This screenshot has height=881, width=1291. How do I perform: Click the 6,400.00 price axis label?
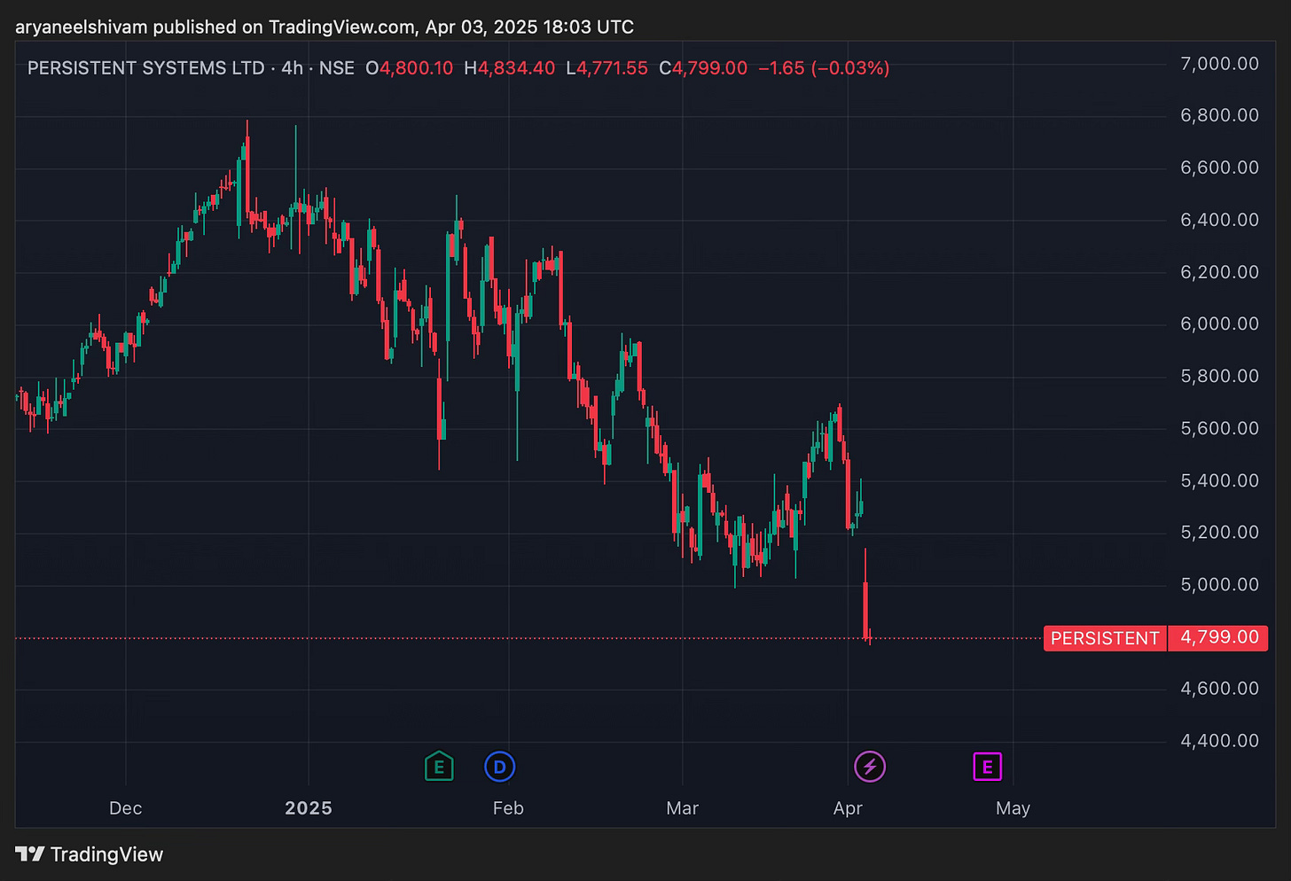coord(1219,220)
